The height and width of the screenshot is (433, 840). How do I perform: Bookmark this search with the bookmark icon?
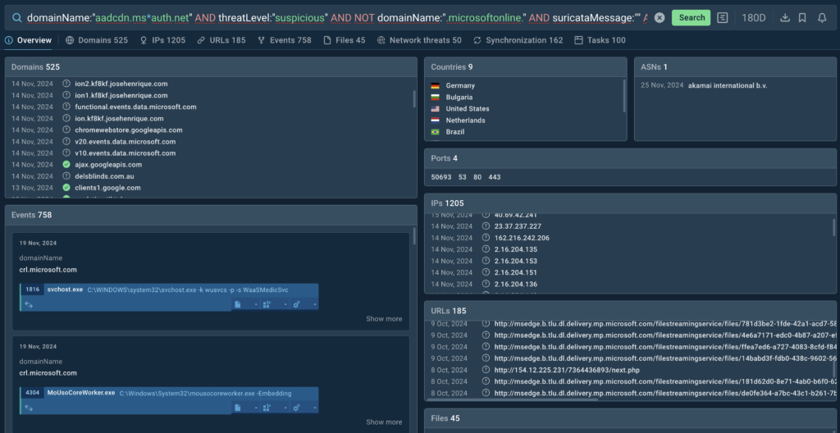[x=802, y=17]
